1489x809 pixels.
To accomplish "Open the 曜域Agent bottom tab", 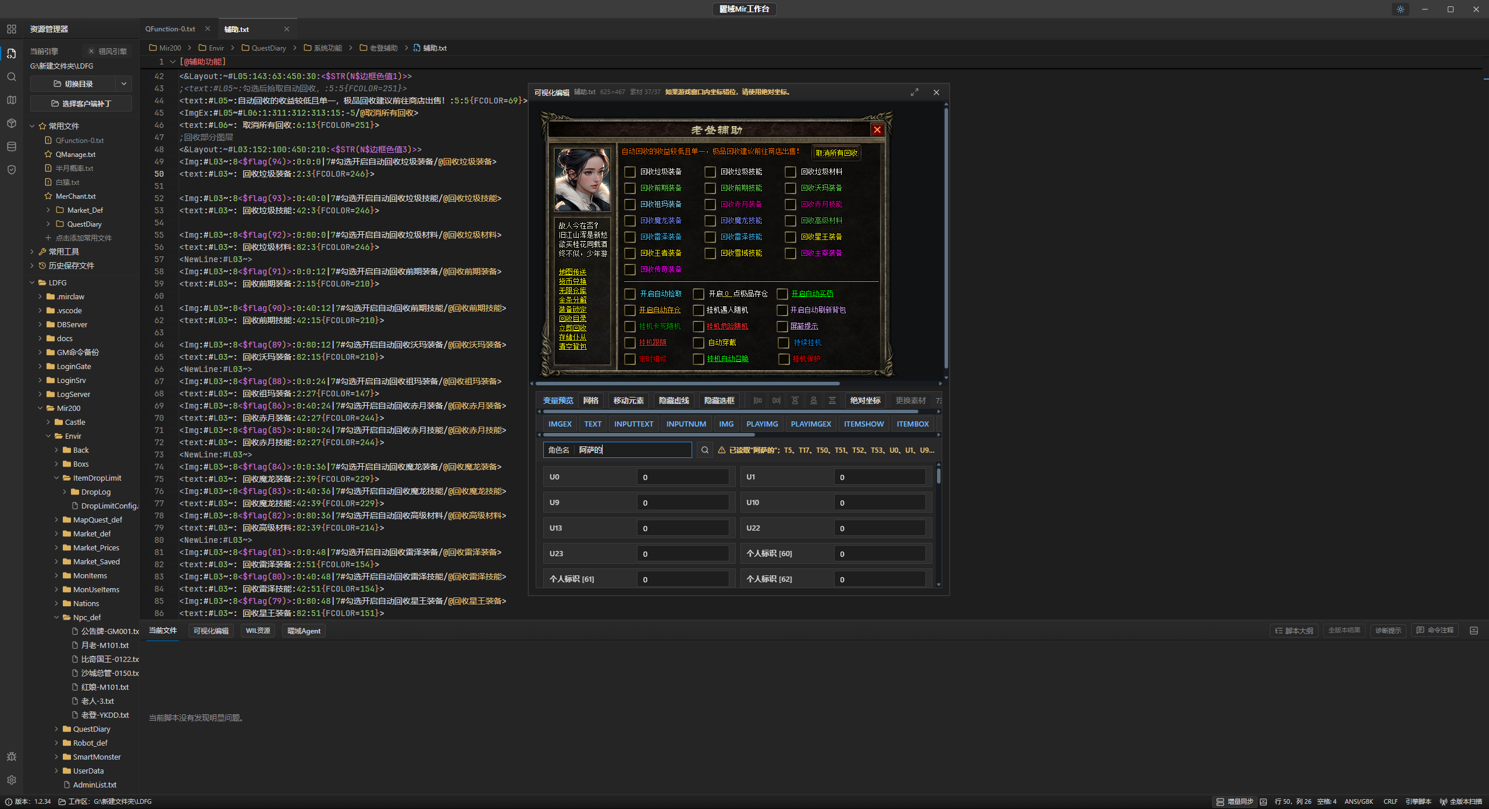I will 304,631.
